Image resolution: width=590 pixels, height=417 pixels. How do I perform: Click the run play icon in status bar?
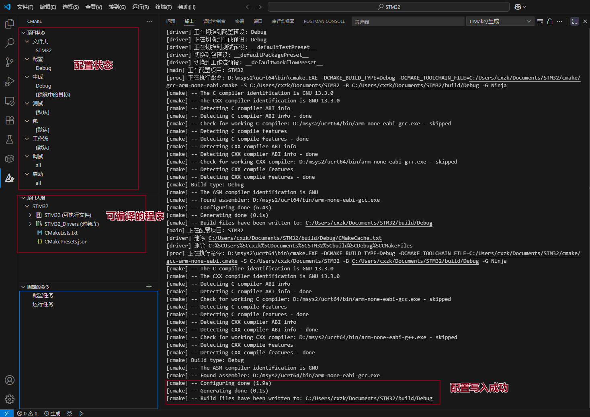coord(81,413)
